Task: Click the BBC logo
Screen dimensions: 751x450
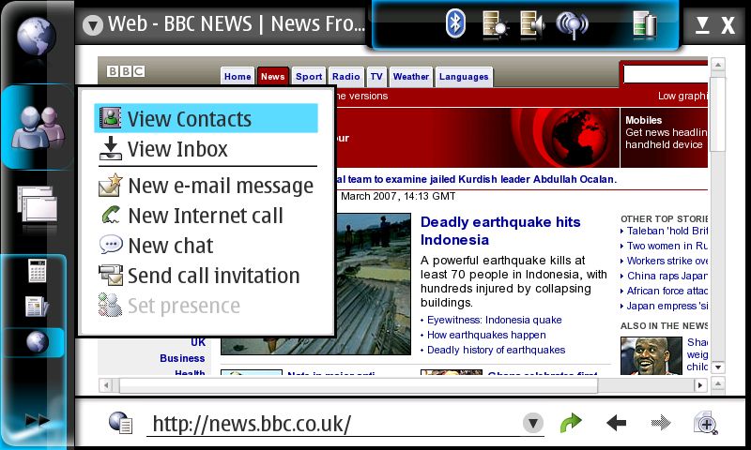Action: (x=126, y=71)
